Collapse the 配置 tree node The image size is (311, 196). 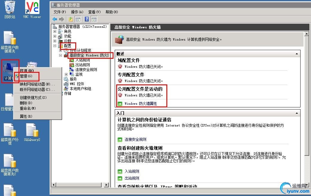55,46
